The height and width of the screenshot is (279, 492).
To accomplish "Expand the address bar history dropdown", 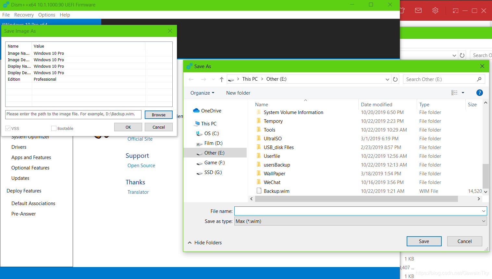I will 387,79.
